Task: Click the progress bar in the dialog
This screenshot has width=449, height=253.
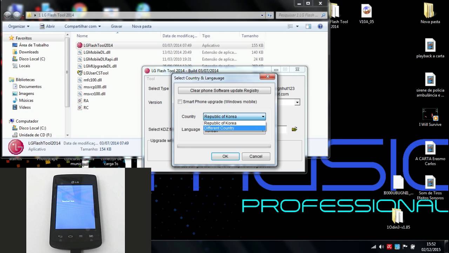Action: pyautogui.click(x=224, y=146)
